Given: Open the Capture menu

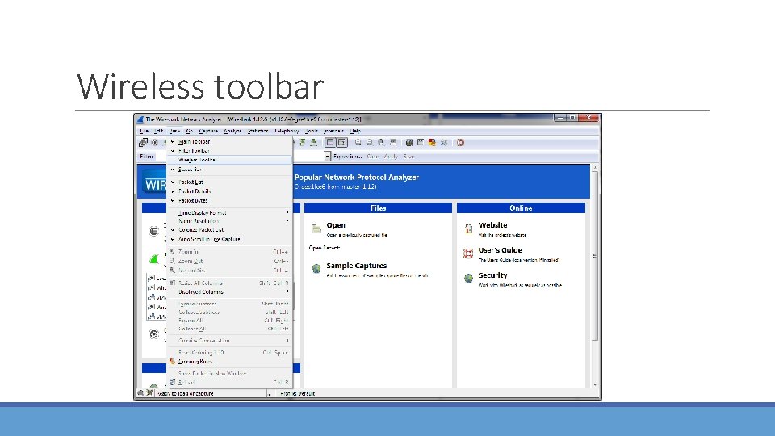Looking at the screenshot, I should click(x=208, y=131).
